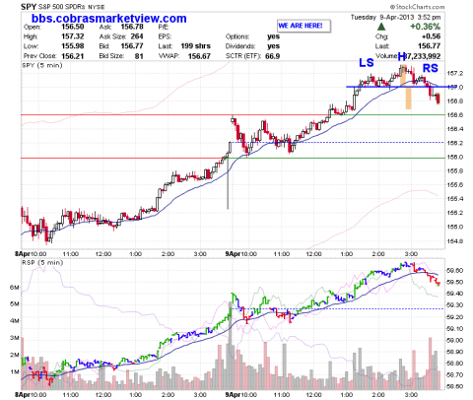This screenshot has height=400, width=473.
Task: Click the 155.4 price axis label
Action: (454, 199)
